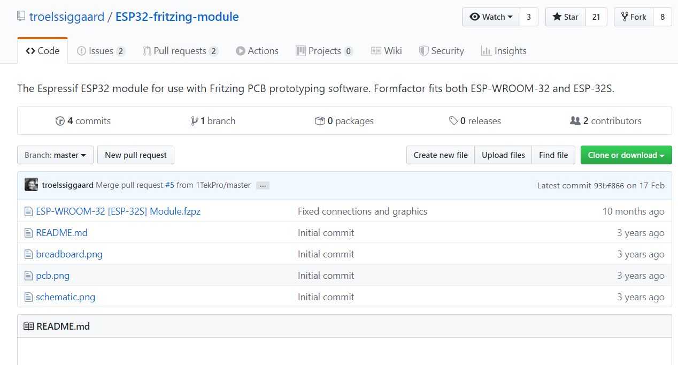Click the README.md book icon in the header

(29, 326)
